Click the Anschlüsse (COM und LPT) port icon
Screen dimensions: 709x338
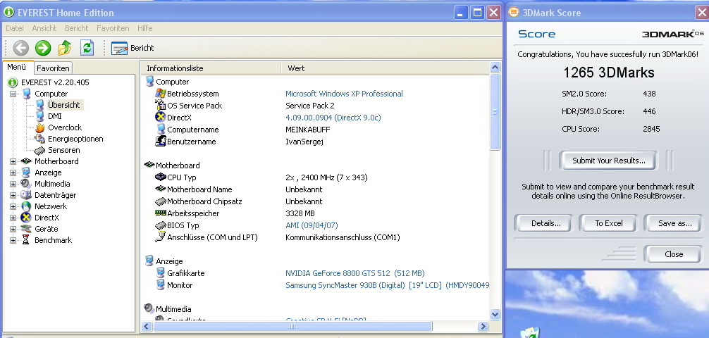pyautogui.click(x=161, y=237)
